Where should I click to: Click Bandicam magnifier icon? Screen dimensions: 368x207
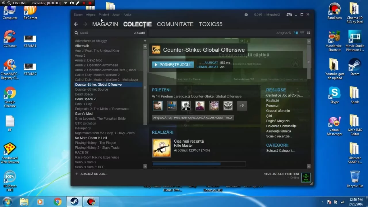9,3
